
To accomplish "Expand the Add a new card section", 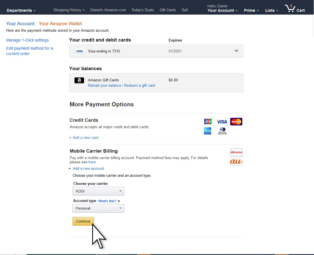I will point(85,137).
